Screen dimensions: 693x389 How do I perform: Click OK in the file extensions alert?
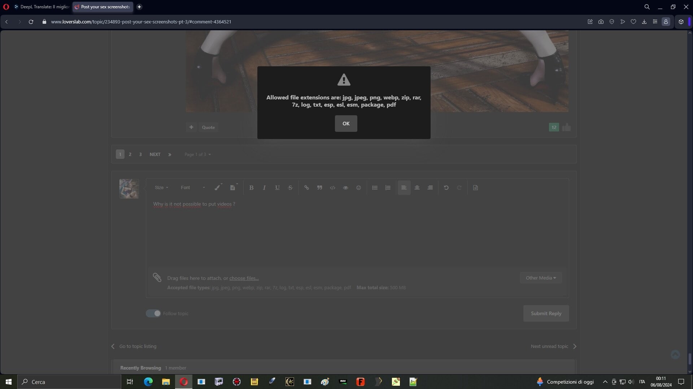coord(346,124)
